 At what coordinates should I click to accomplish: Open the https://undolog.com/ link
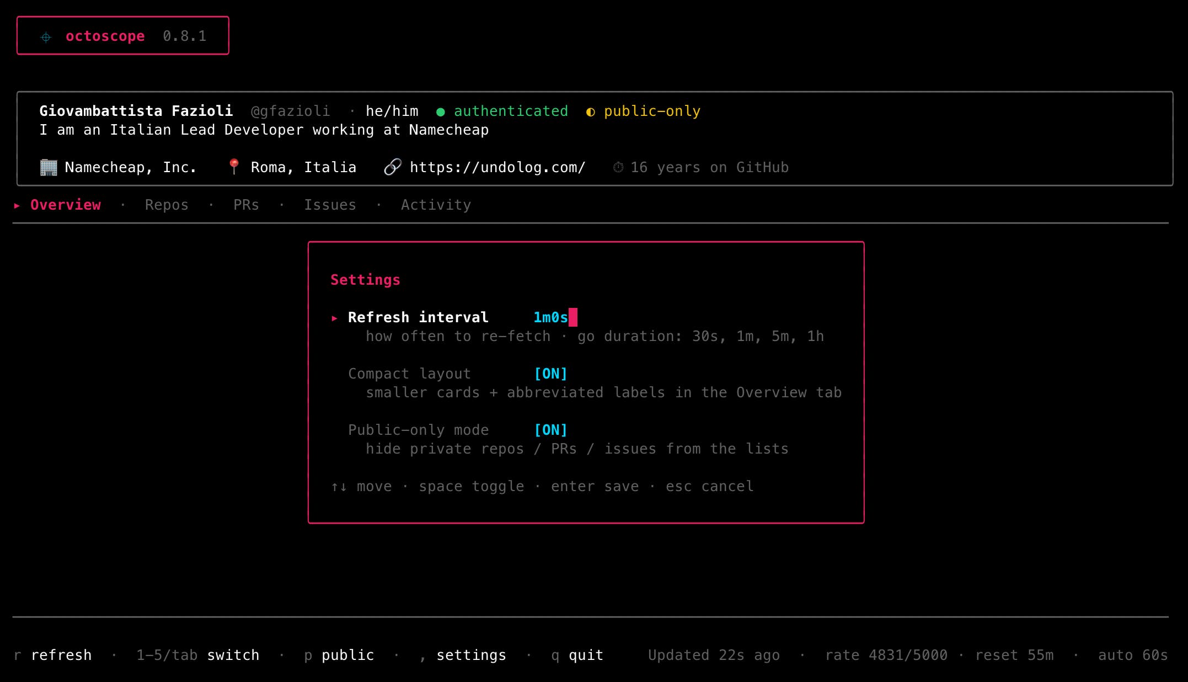(497, 168)
